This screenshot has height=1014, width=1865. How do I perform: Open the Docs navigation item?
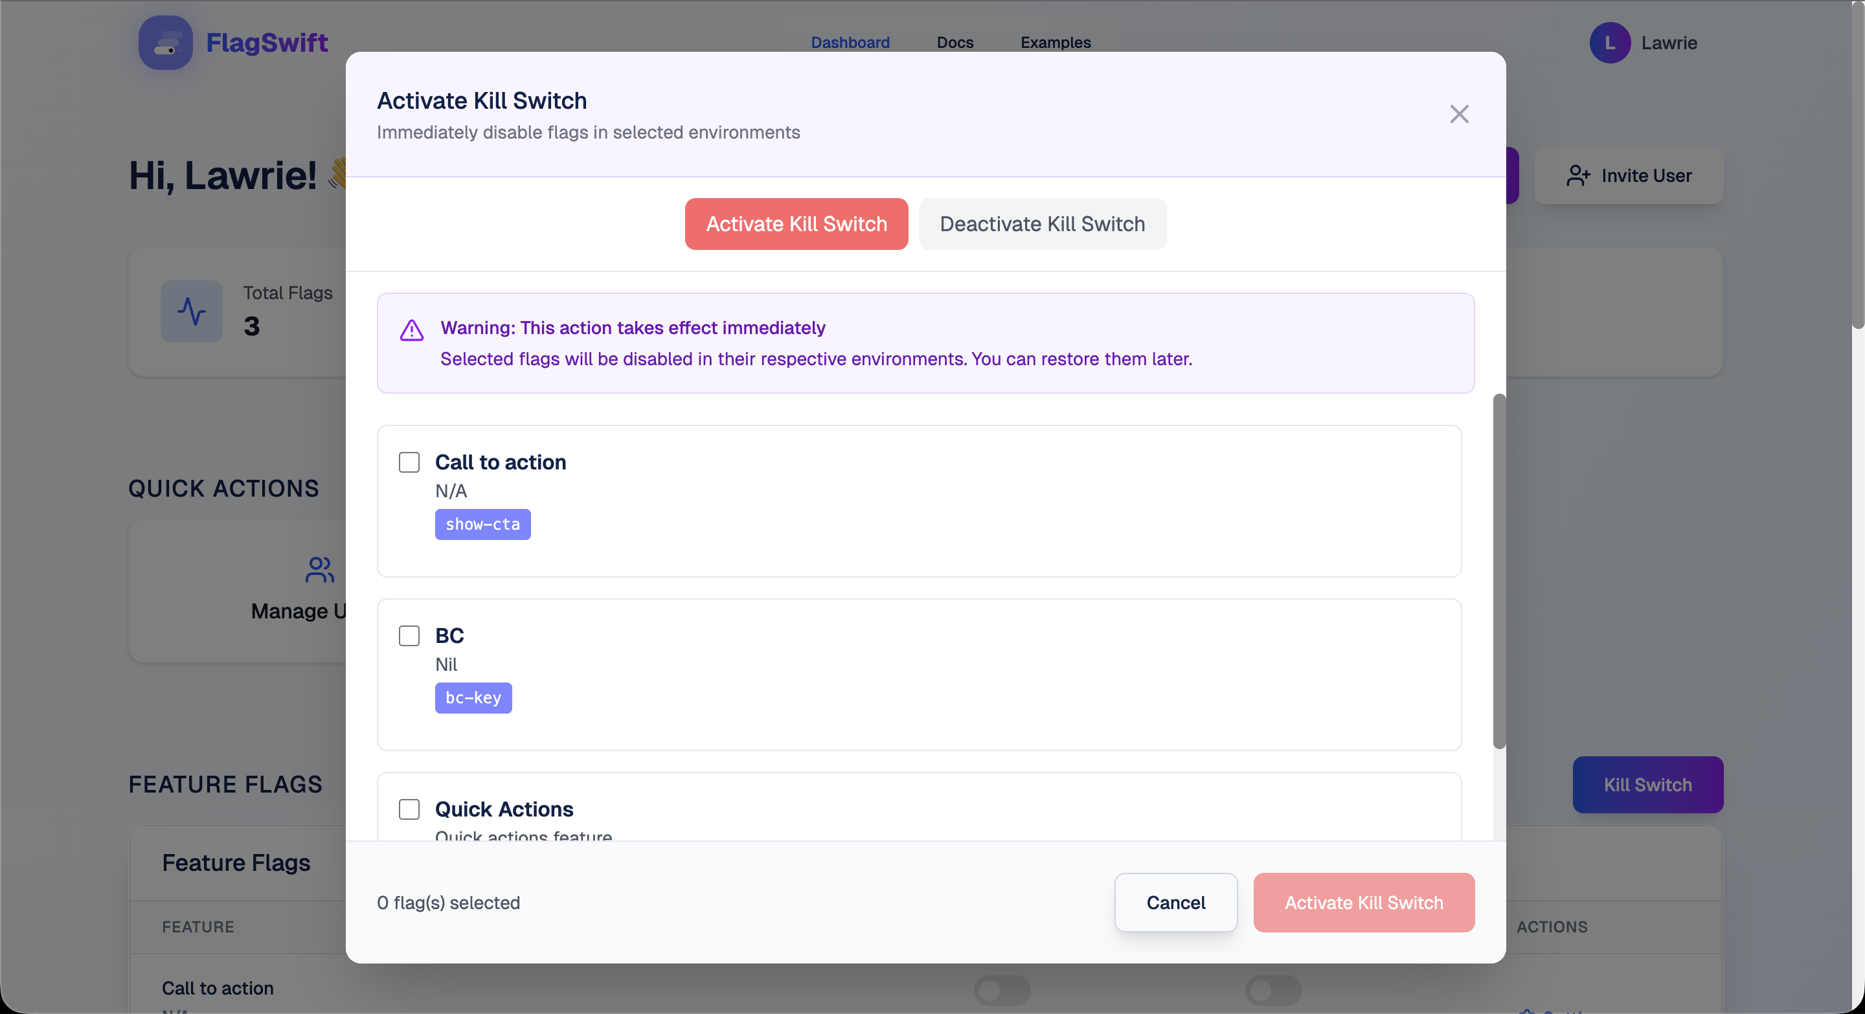(x=955, y=42)
